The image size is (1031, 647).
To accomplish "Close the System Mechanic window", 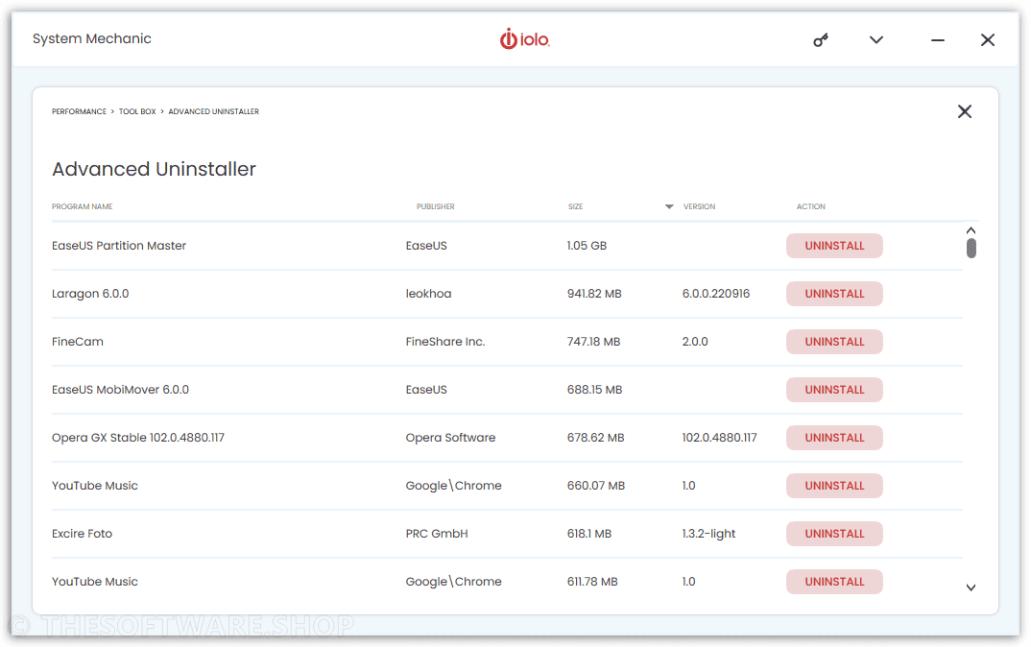I will [988, 40].
